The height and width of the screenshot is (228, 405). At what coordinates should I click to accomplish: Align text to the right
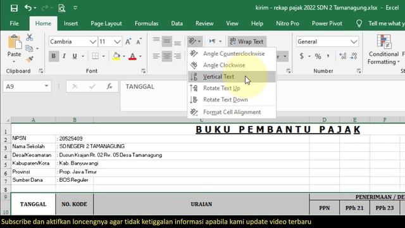(x=177, y=56)
